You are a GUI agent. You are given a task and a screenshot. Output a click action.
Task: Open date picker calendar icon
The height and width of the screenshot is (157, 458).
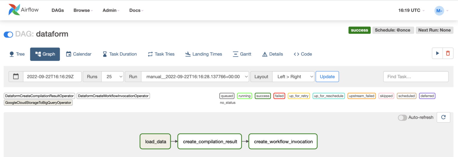tap(16, 77)
